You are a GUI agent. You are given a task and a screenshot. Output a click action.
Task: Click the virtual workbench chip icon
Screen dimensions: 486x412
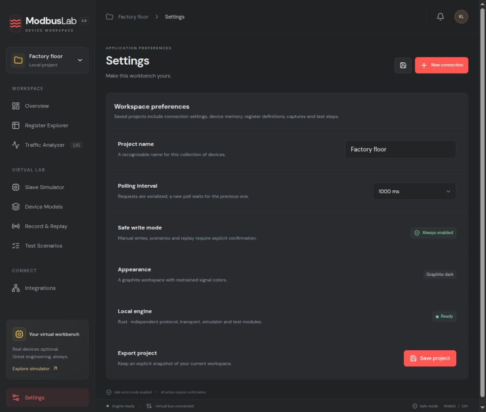coord(19,334)
